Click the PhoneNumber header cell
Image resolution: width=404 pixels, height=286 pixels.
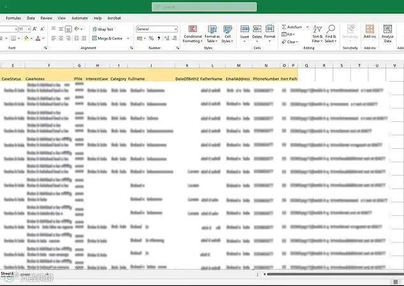(x=266, y=79)
